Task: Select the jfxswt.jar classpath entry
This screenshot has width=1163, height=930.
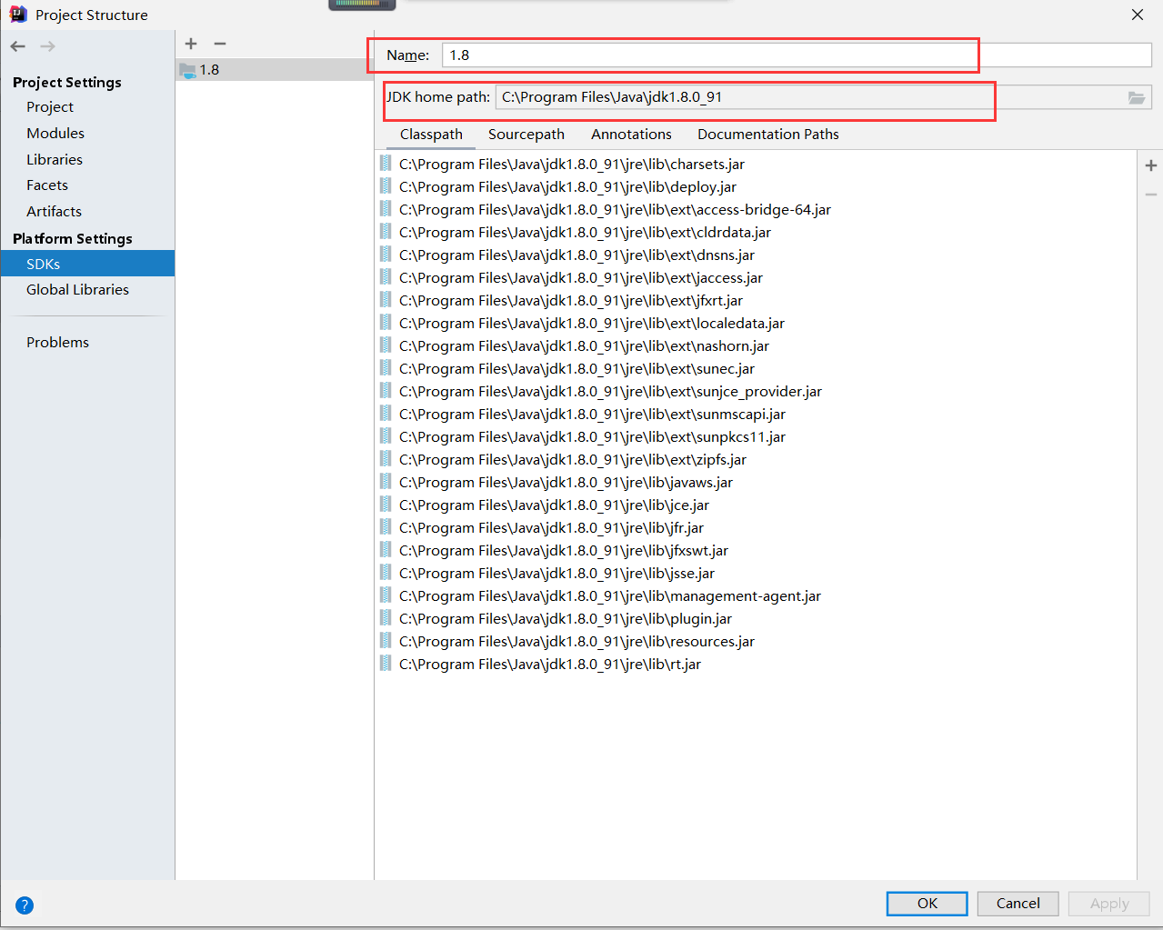Action: tap(564, 550)
